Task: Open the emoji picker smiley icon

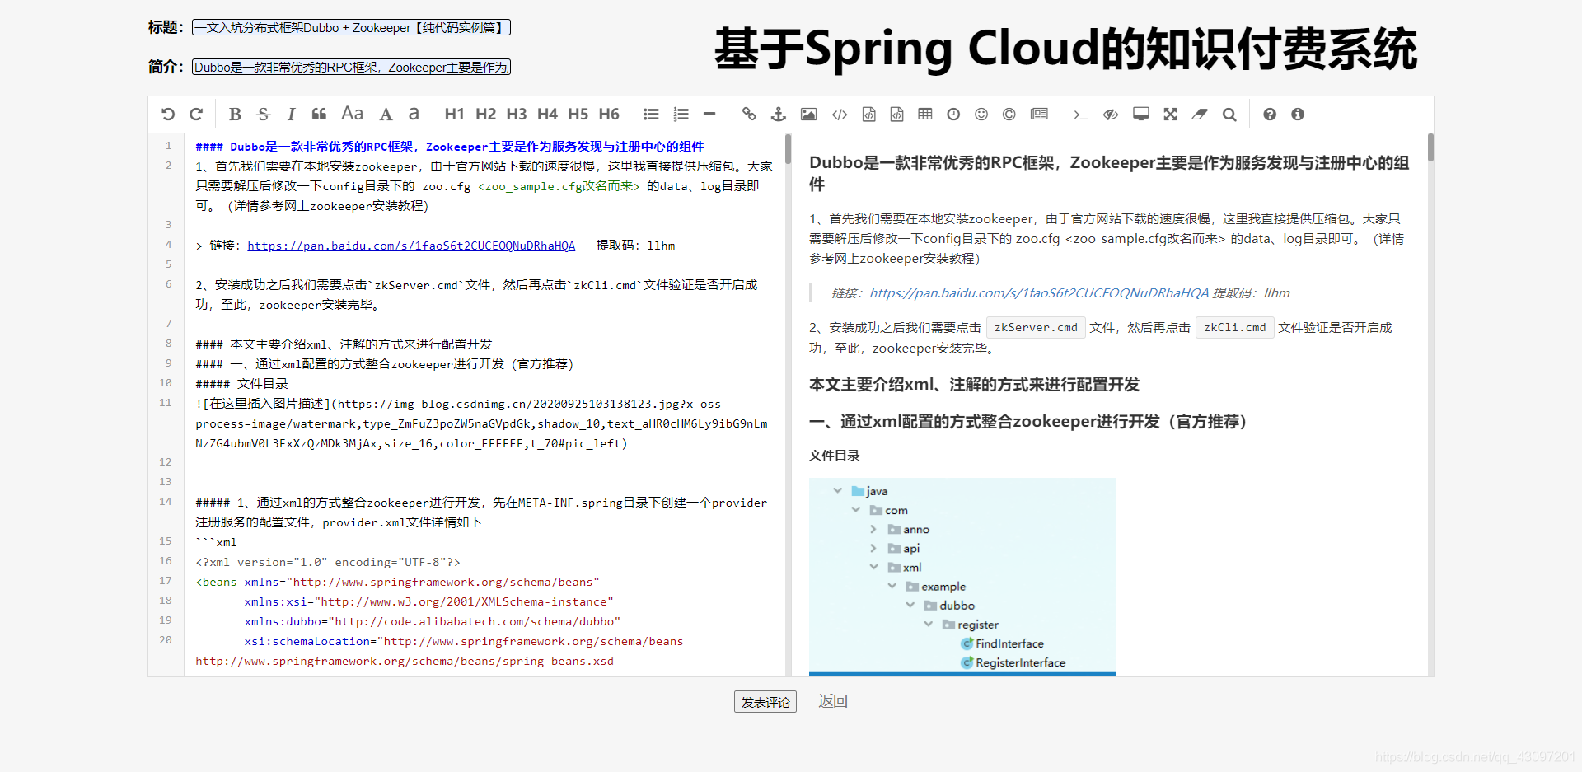Action: 981,115
